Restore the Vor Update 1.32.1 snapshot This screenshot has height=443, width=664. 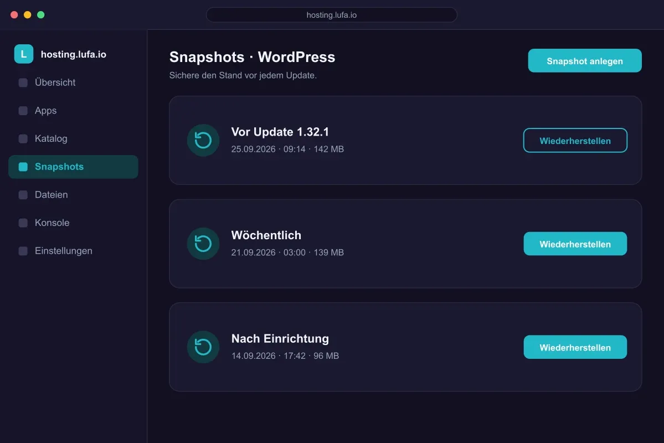(x=575, y=140)
